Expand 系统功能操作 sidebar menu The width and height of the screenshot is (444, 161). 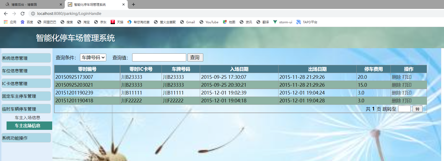coord(26,138)
